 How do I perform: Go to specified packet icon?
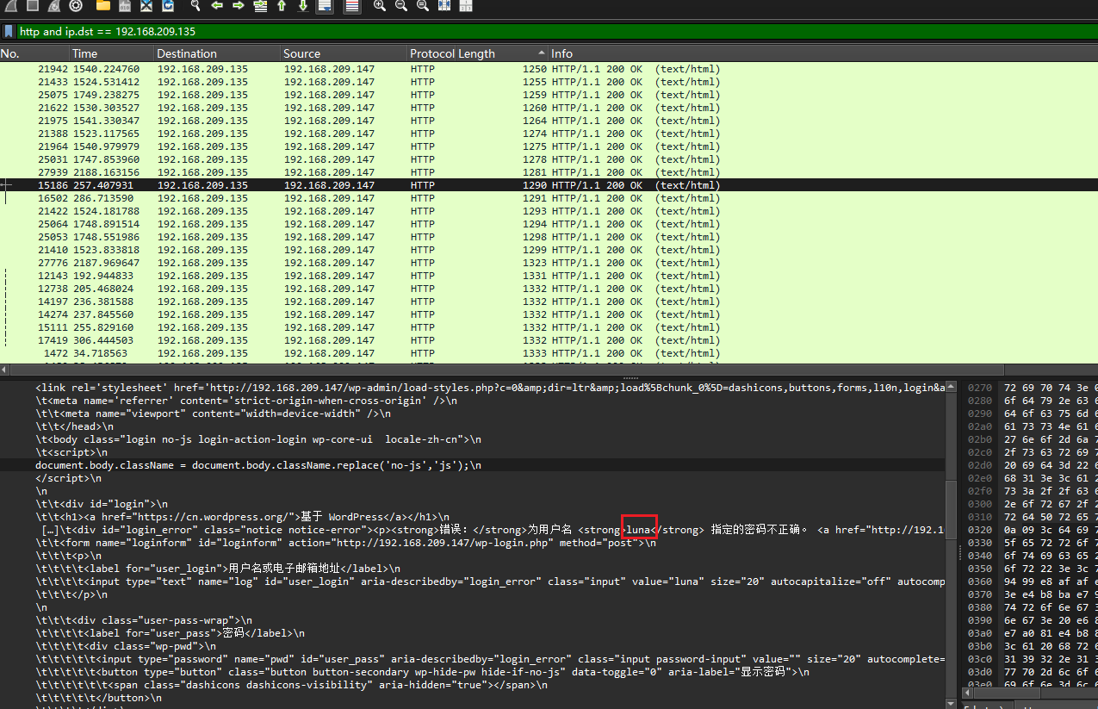click(260, 5)
